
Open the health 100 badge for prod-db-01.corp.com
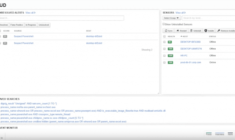point(170,63)
